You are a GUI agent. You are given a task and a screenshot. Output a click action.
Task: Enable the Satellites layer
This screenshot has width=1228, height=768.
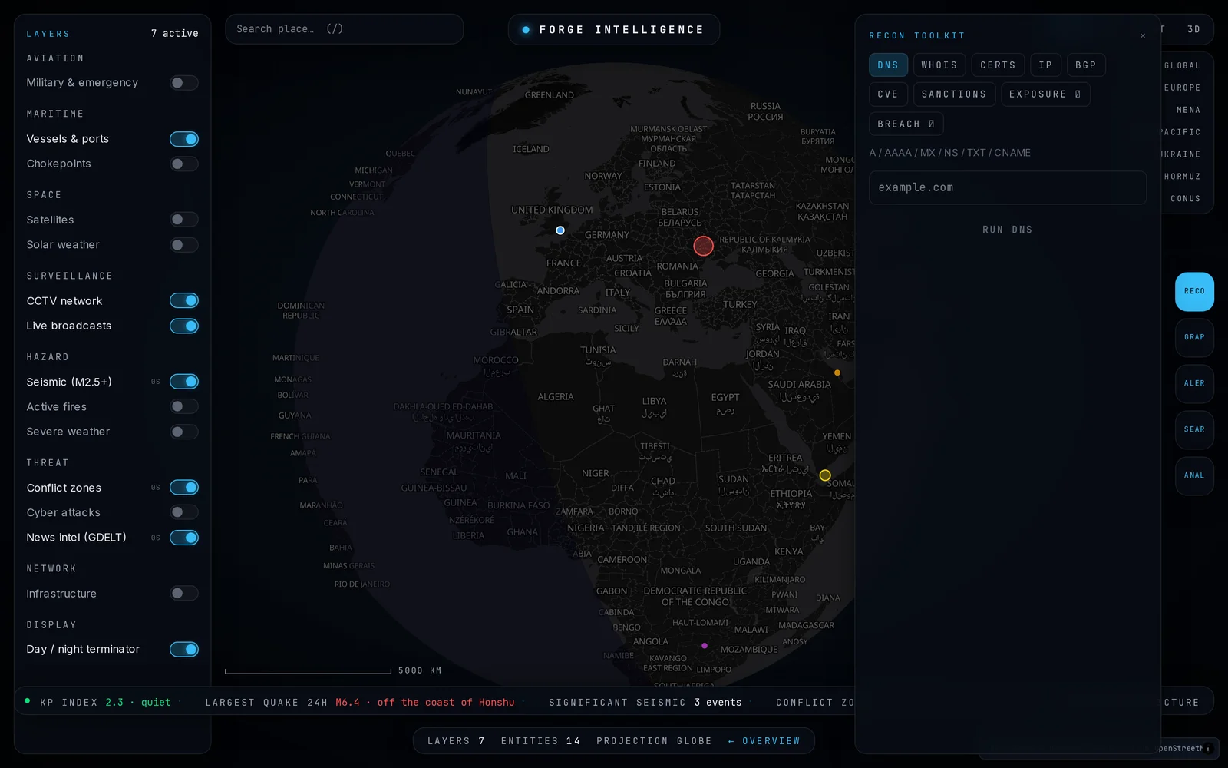tap(184, 220)
